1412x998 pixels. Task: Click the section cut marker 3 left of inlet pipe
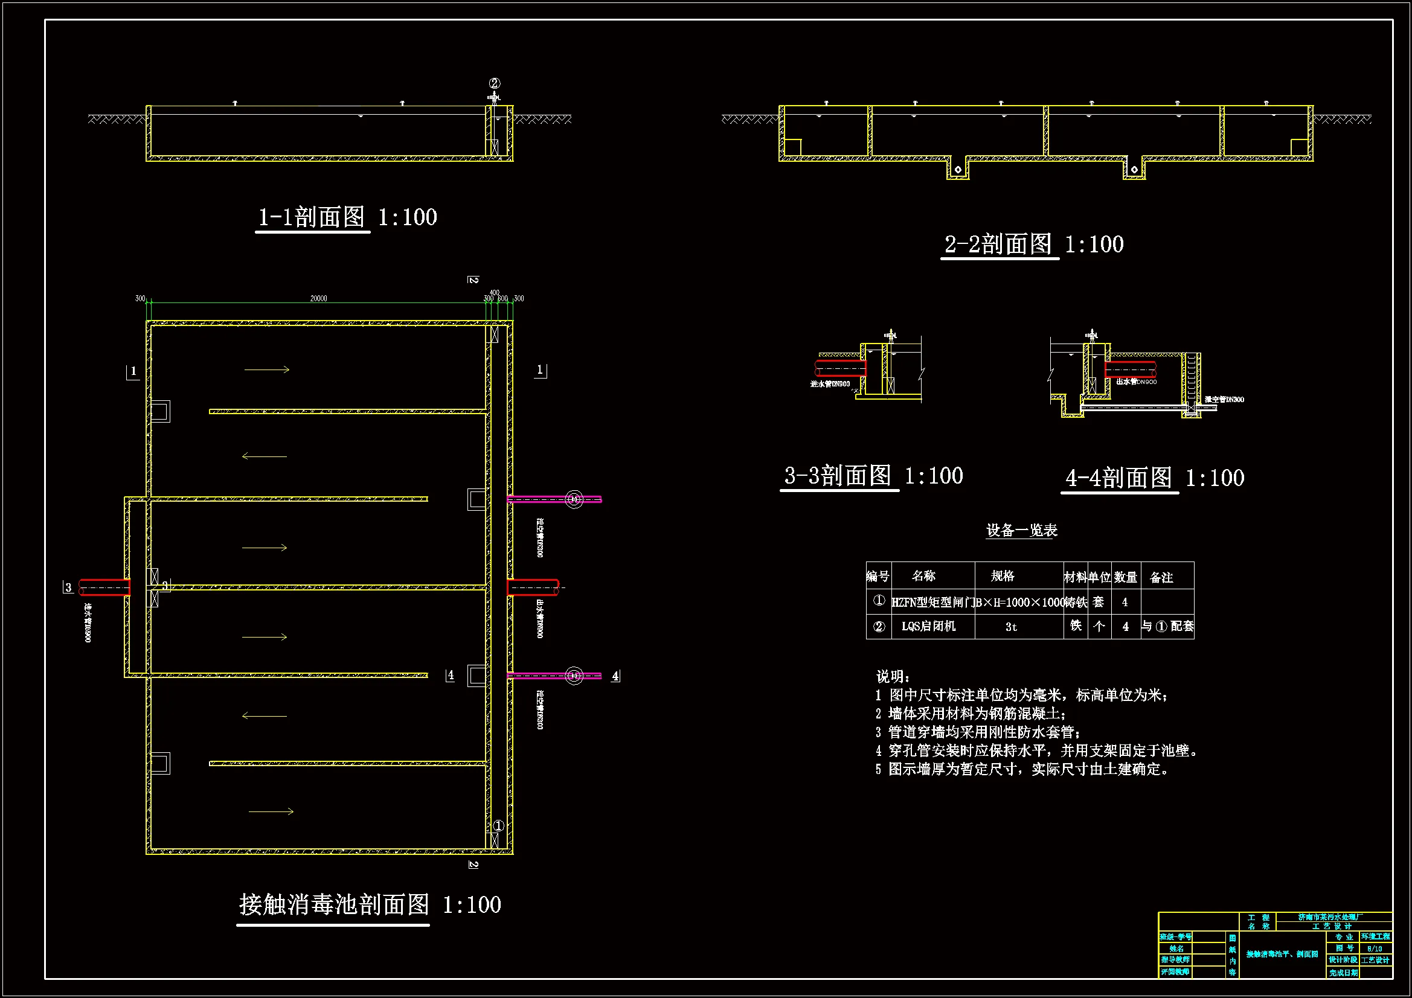pos(68,587)
